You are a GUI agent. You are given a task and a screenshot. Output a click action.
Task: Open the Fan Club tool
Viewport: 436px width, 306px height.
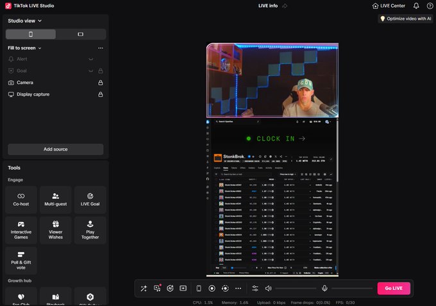point(21,298)
